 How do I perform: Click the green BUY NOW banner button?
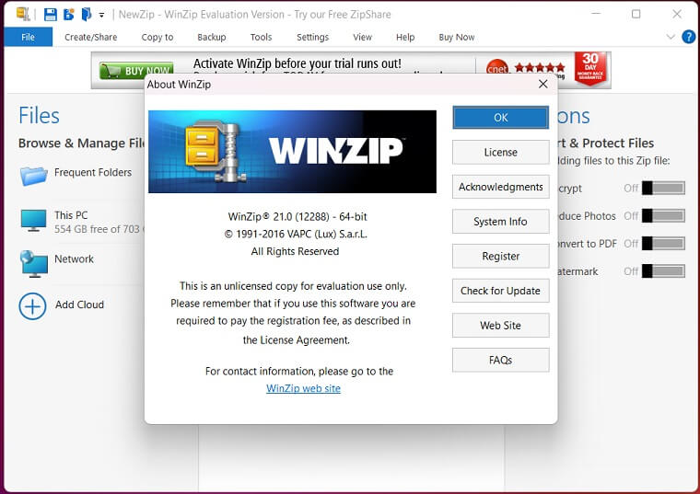[x=135, y=71]
